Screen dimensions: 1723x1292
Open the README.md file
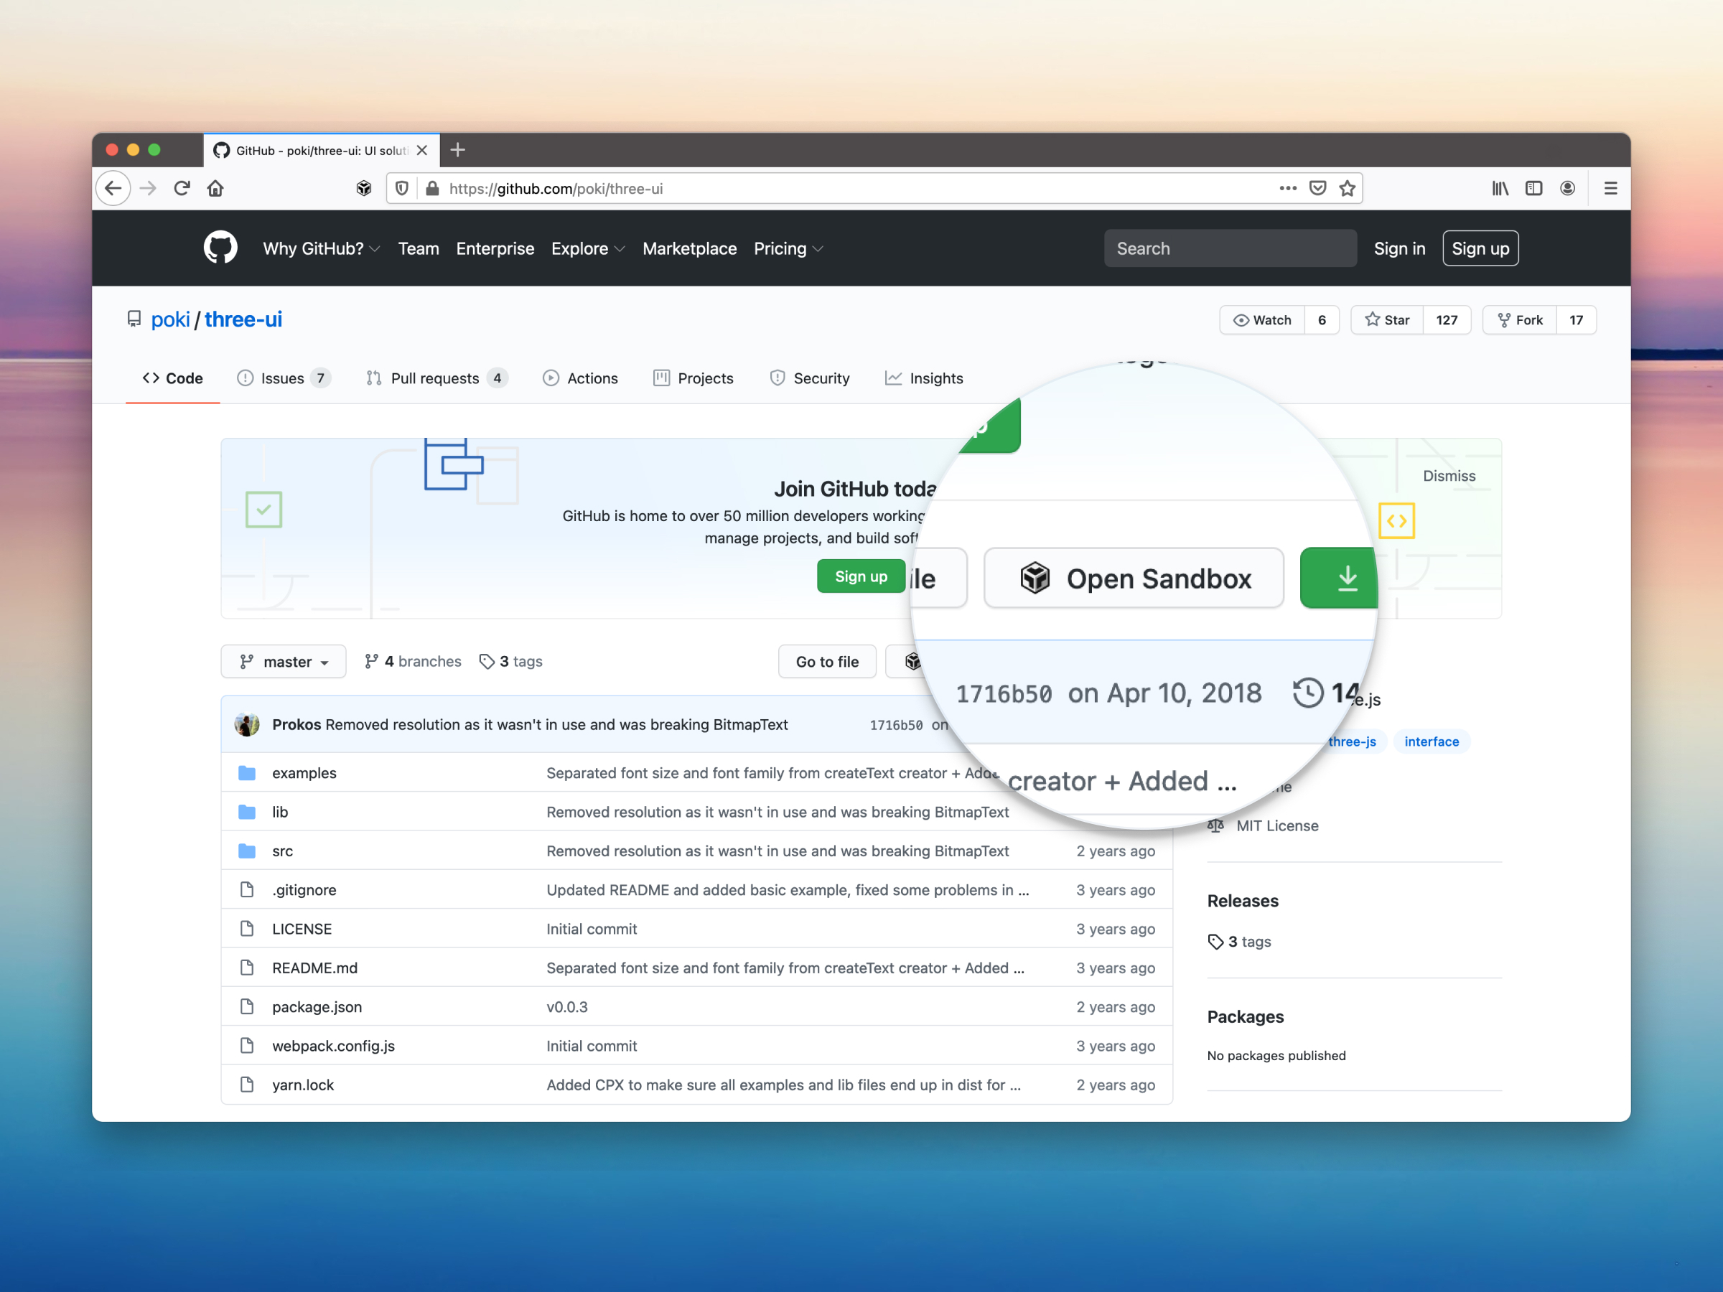[x=314, y=968]
